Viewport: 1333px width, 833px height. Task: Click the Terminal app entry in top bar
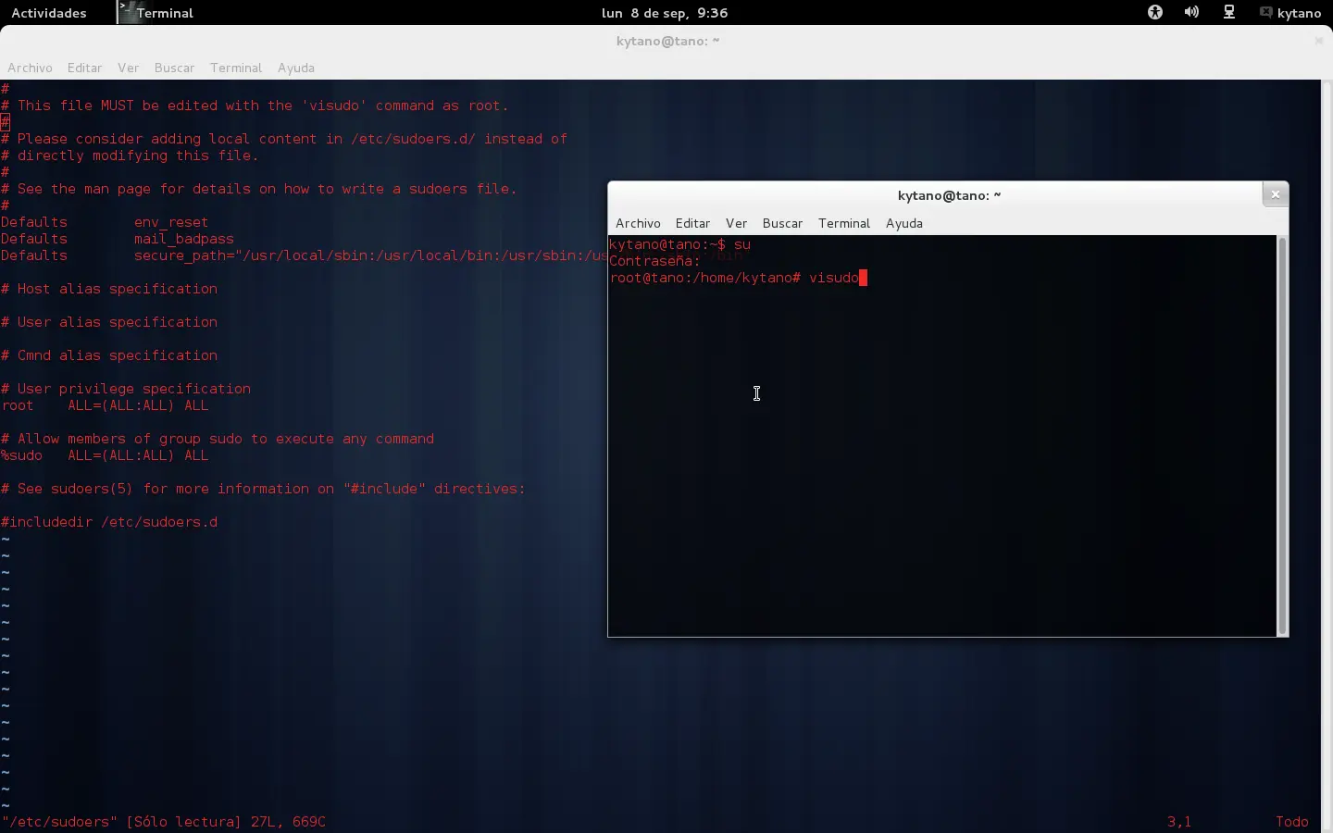[156, 13]
